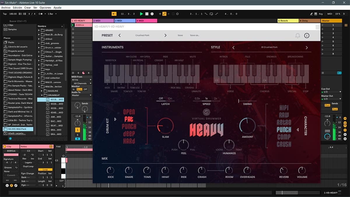Click the Save preset button

tap(180, 35)
